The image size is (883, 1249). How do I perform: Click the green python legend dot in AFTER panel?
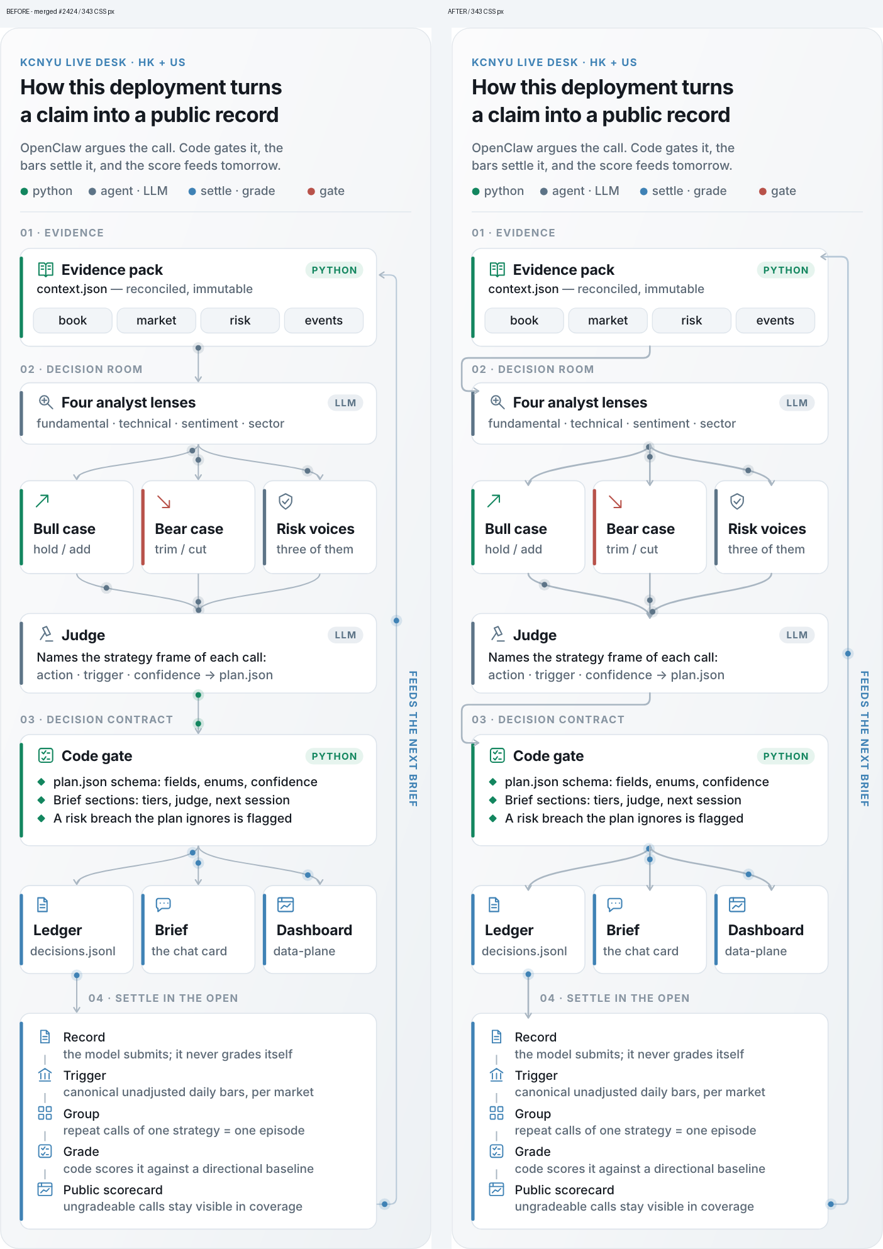[x=475, y=192]
